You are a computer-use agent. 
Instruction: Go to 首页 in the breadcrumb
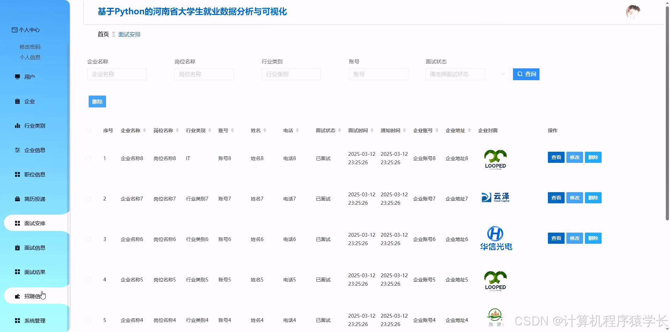point(103,34)
